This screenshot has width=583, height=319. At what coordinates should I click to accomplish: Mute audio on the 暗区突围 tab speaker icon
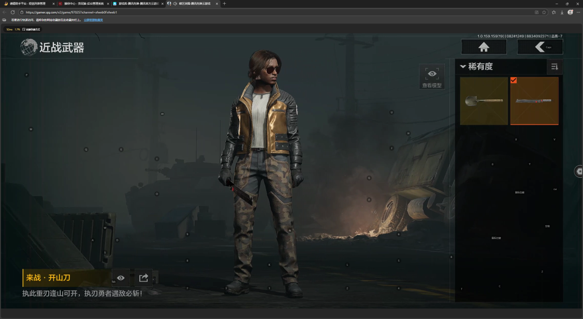[175, 3]
